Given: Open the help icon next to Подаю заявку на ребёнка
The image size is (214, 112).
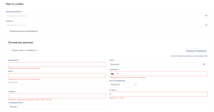Looking at the screenshot, I should click(37, 50).
